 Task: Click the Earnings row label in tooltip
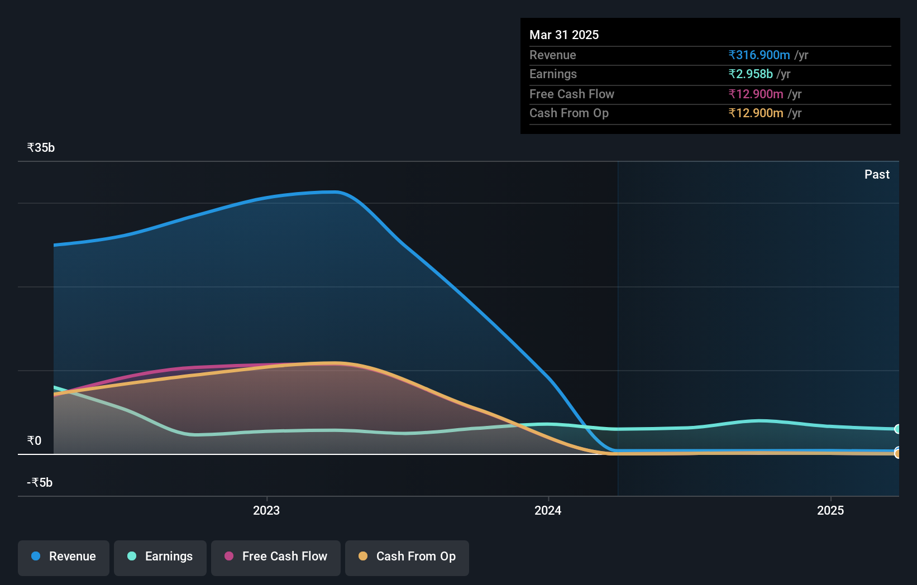(x=553, y=74)
